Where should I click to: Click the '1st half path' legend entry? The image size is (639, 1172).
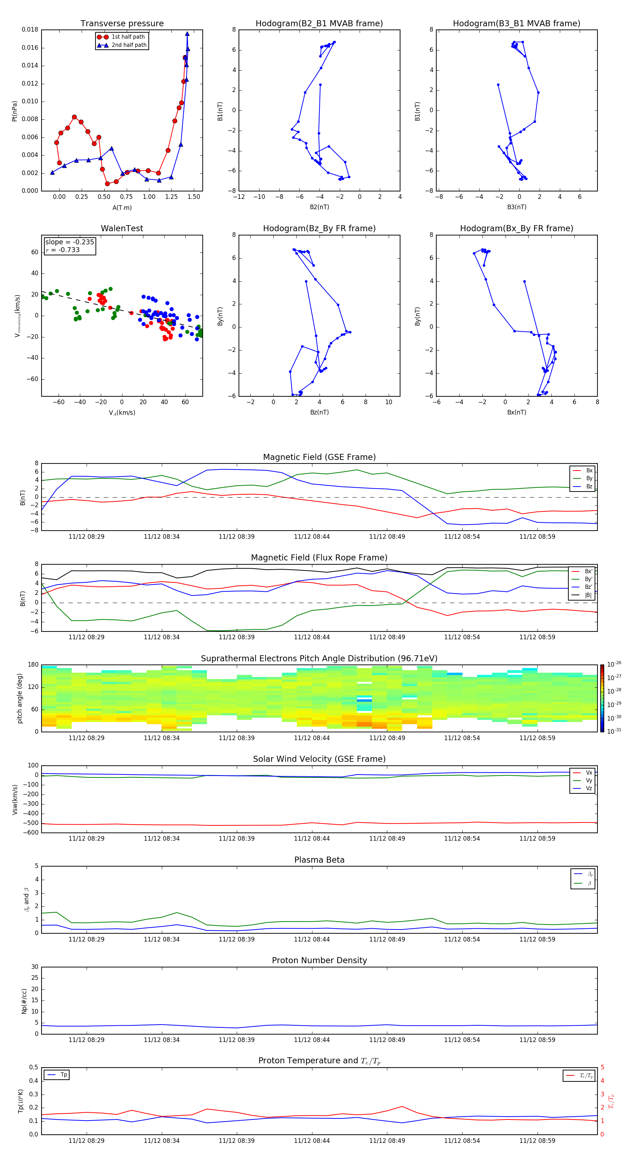click(x=121, y=37)
